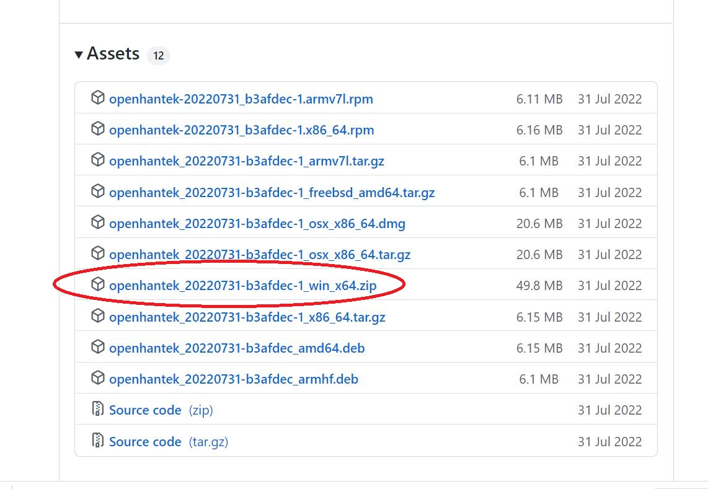Click the 6.11 MB size text
This screenshot has height=489, width=708.
point(539,99)
